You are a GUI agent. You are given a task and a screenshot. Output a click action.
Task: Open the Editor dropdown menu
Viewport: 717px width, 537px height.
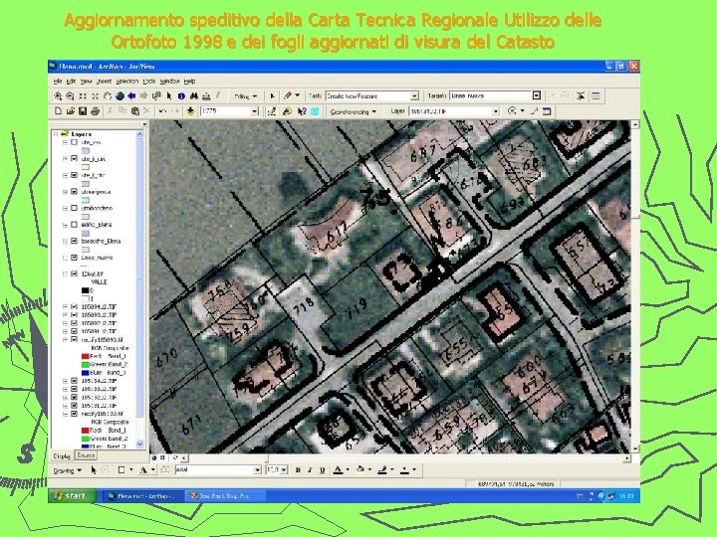pos(246,96)
